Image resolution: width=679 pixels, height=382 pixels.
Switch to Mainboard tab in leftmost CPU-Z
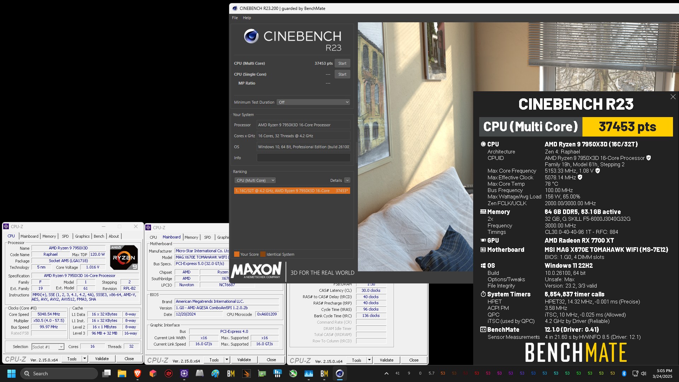29,236
